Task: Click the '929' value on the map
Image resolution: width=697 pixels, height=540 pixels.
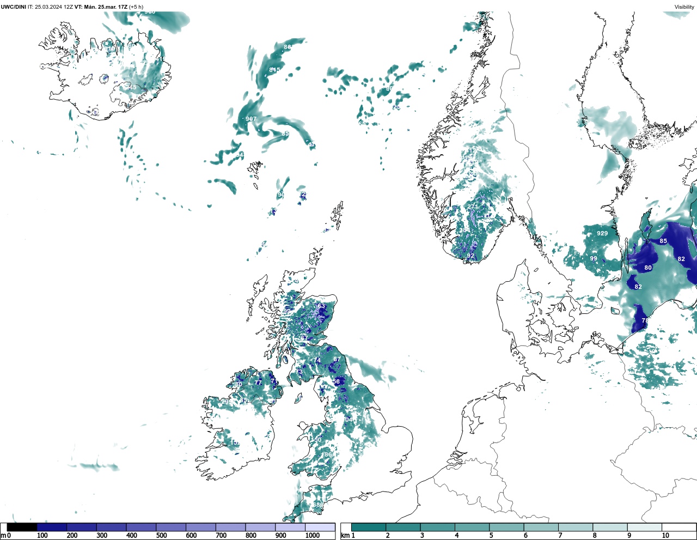Action: point(602,233)
